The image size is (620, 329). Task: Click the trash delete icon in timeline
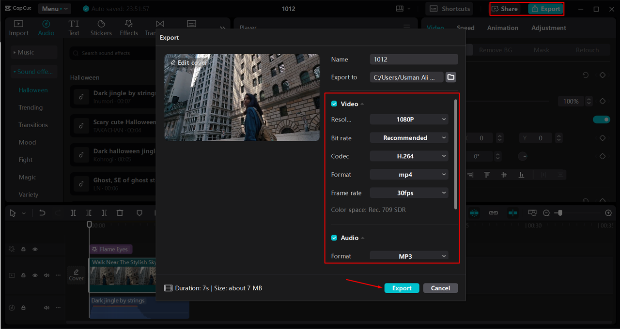pyautogui.click(x=120, y=213)
